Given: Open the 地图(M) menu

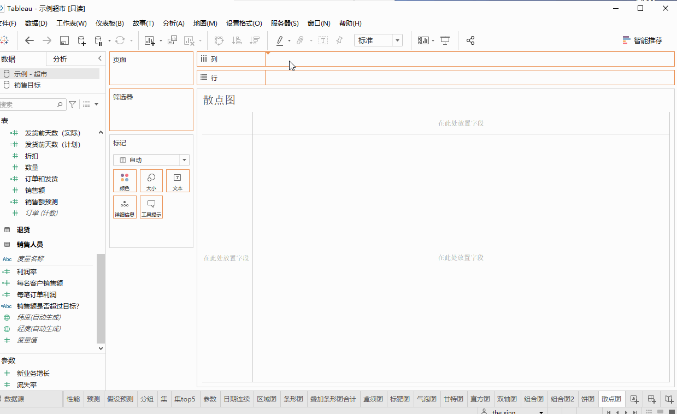Looking at the screenshot, I should [x=205, y=23].
